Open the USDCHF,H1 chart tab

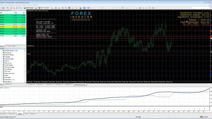point(40,85)
